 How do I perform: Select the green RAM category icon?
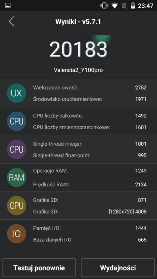pyautogui.click(x=16, y=177)
